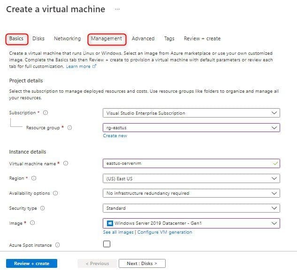This screenshot has height=273, width=297.
Task: Click the Create a virtual machine title
Action: click(56, 9)
